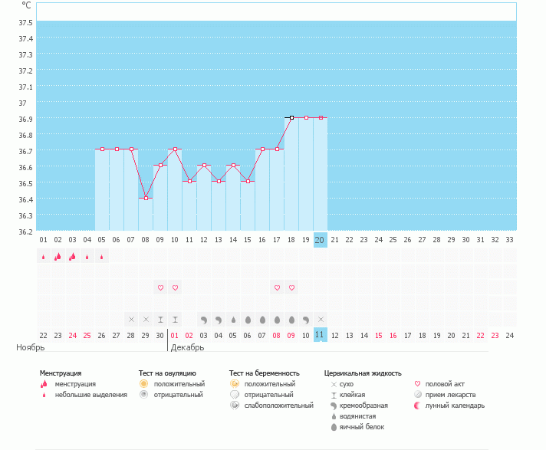Image resolution: width=546 pixels, height=450 pixels.
Task: Click the menstruation icon on cycle day 02
Action: point(58,257)
